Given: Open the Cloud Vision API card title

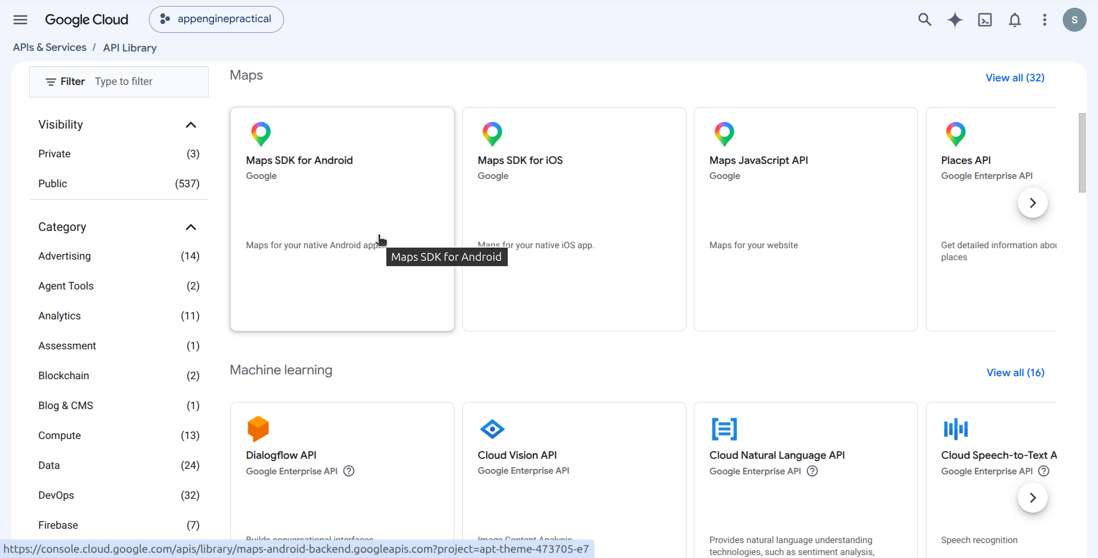Looking at the screenshot, I should click(517, 455).
